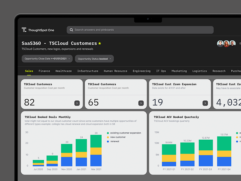Click the first user avatar
The height and width of the screenshot is (181, 241).
[220, 44]
